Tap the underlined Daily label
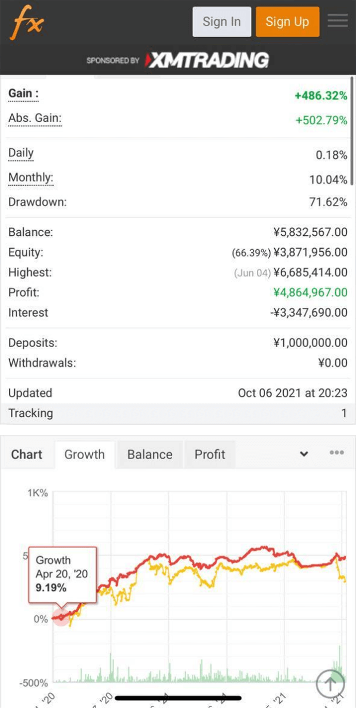356x712 pixels. (x=21, y=153)
